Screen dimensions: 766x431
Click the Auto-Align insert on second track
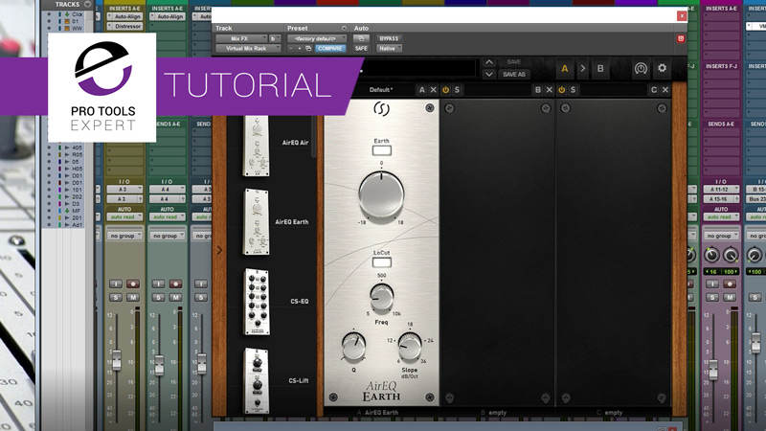click(167, 16)
